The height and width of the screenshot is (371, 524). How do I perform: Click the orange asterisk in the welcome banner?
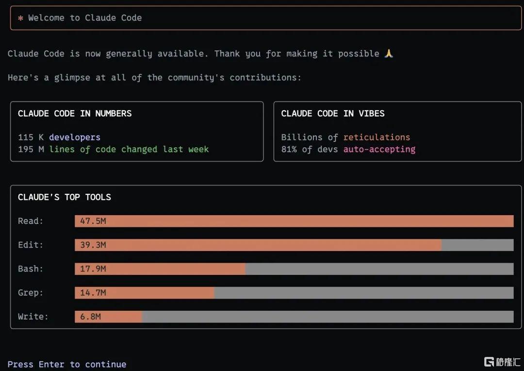pyautogui.click(x=20, y=18)
